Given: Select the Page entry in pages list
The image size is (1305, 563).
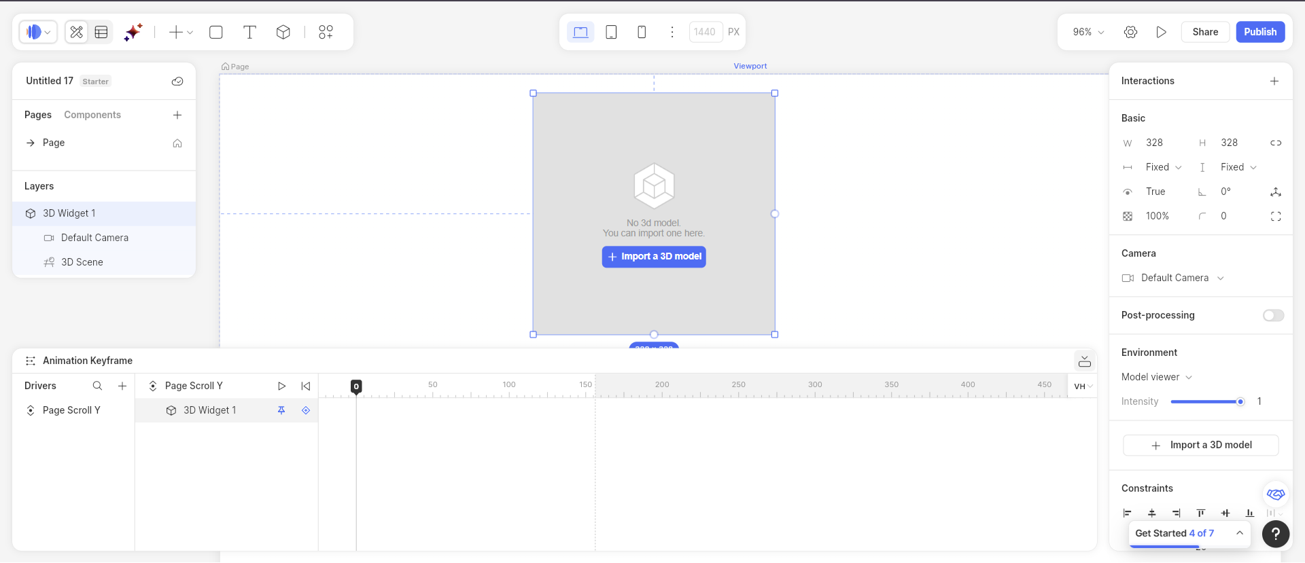Looking at the screenshot, I should (103, 143).
